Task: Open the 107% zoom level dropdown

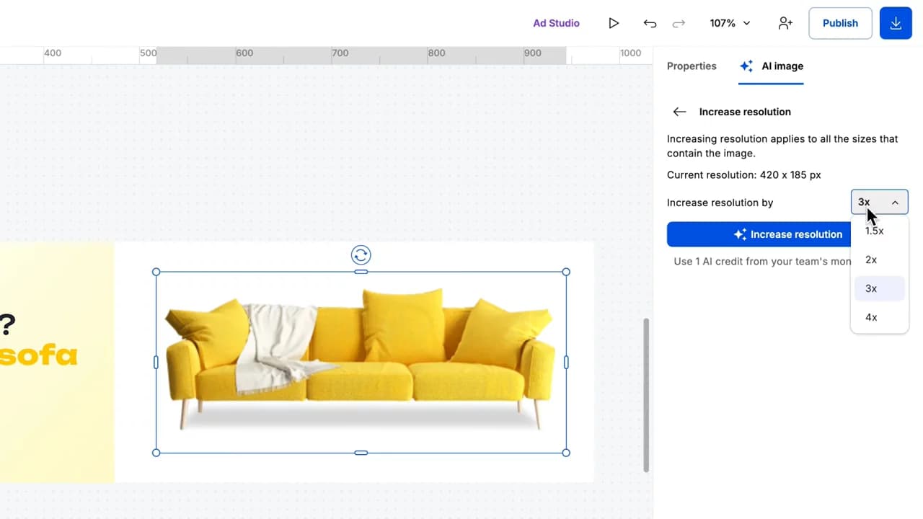Action: [x=730, y=23]
